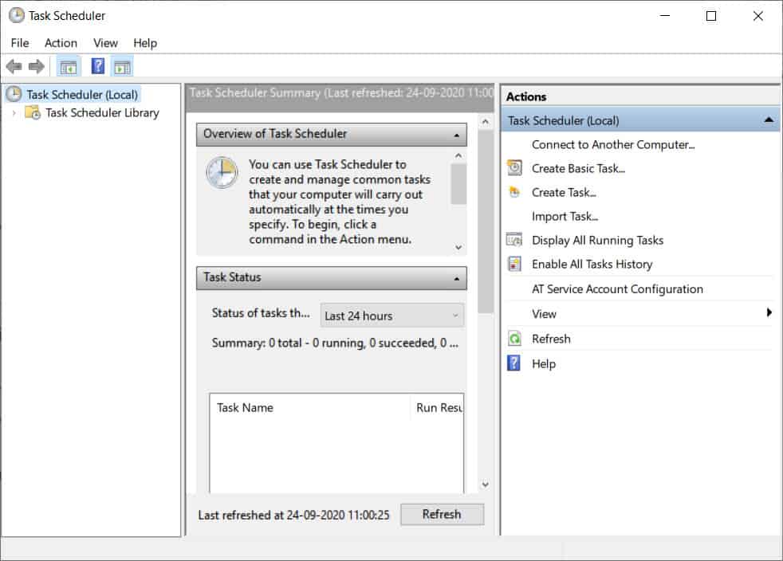Click the Back arrow toolbar icon
The width and height of the screenshot is (783, 561).
point(14,66)
